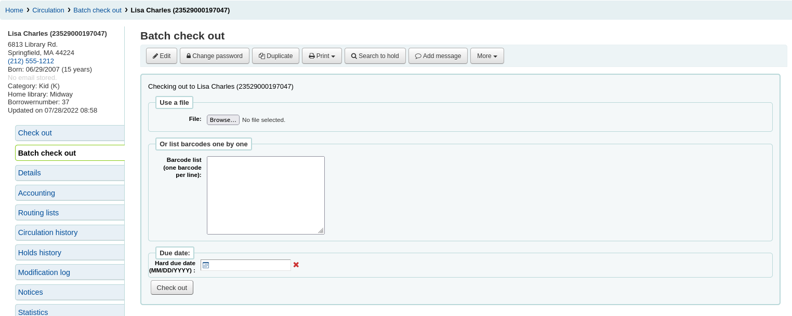Open the Circulation history tab
The image size is (792, 316).
pos(70,232)
